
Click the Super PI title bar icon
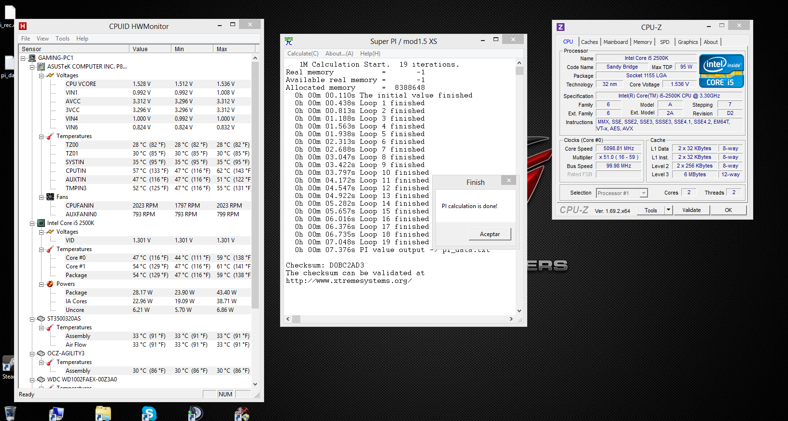[289, 41]
